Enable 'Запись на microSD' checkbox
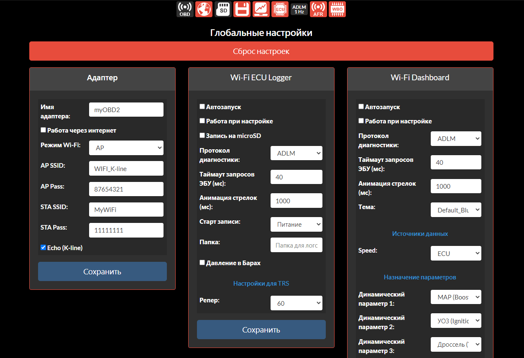524x358 pixels. (202, 136)
